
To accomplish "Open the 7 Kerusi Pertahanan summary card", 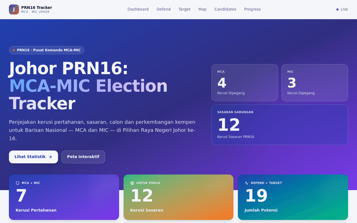I will tap(64, 197).
